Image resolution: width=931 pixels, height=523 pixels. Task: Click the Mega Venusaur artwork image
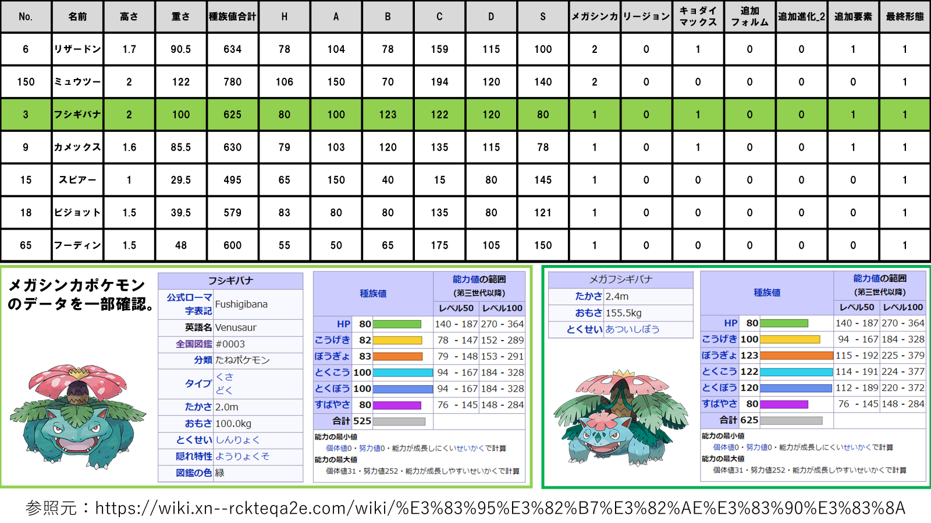pos(621,417)
